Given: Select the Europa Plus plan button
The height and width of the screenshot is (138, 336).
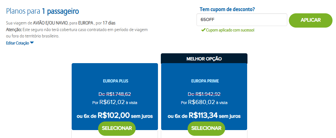Looking at the screenshot, I should [x=117, y=128].
